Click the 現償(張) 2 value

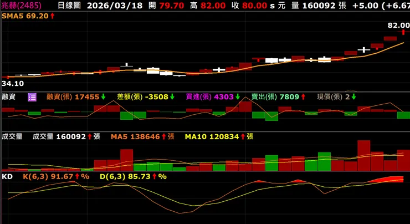[336, 97]
